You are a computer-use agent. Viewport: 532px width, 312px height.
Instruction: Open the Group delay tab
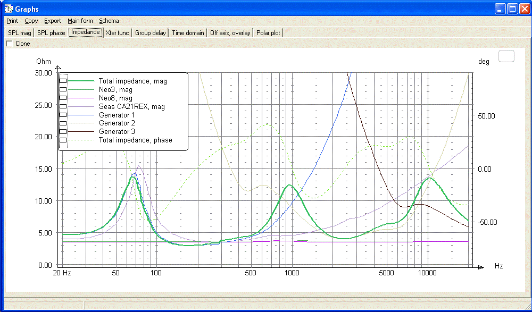point(151,33)
